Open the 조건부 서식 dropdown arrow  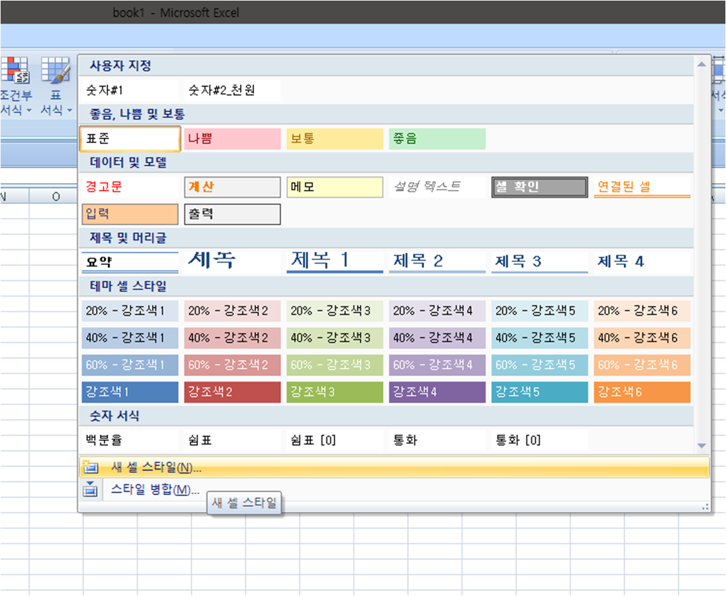click(28, 110)
